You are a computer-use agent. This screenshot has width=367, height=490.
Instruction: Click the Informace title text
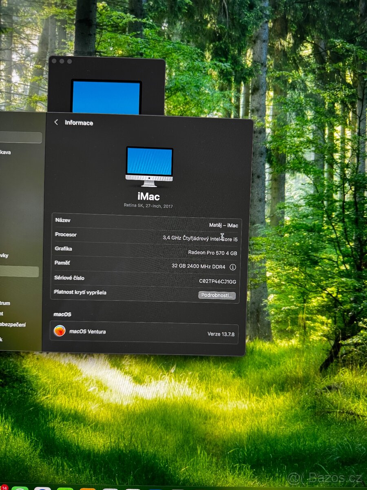click(x=79, y=123)
